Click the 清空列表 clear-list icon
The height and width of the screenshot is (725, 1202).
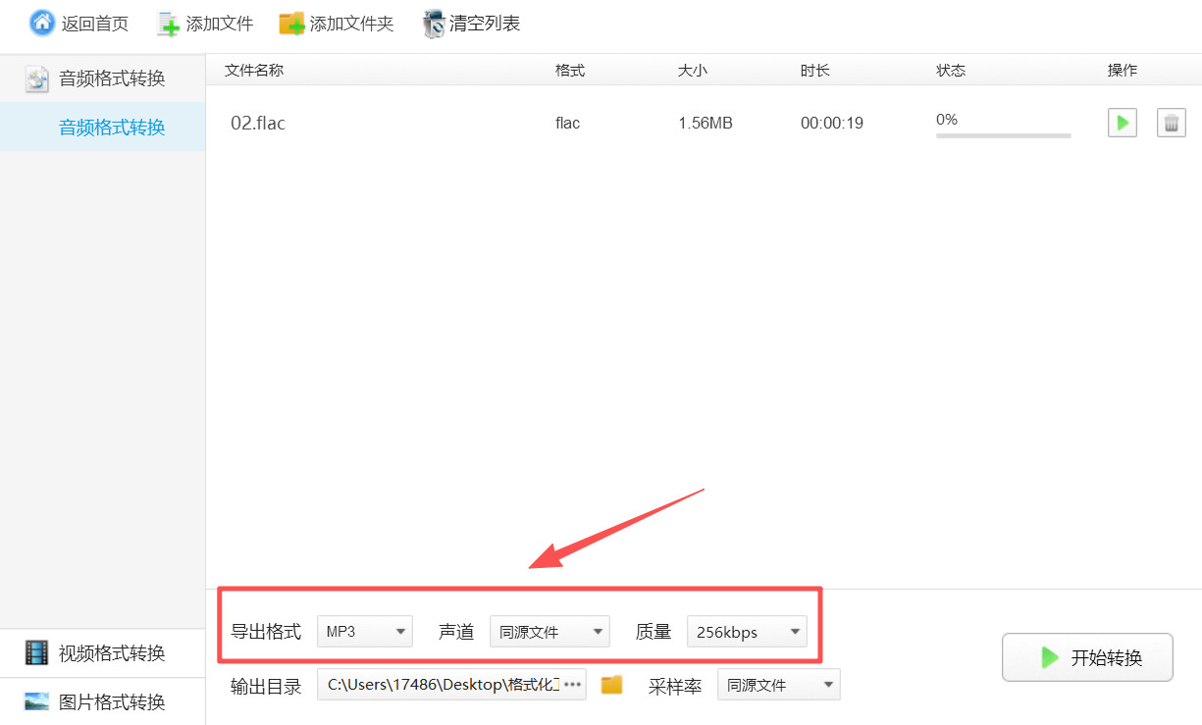[434, 24]
